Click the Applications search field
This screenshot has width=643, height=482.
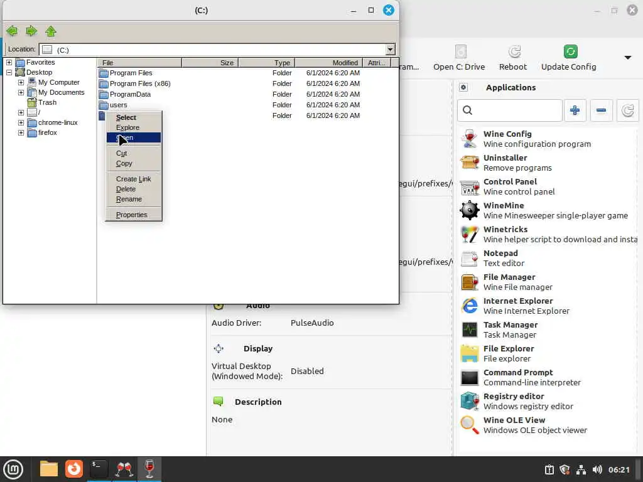point(510,110)
